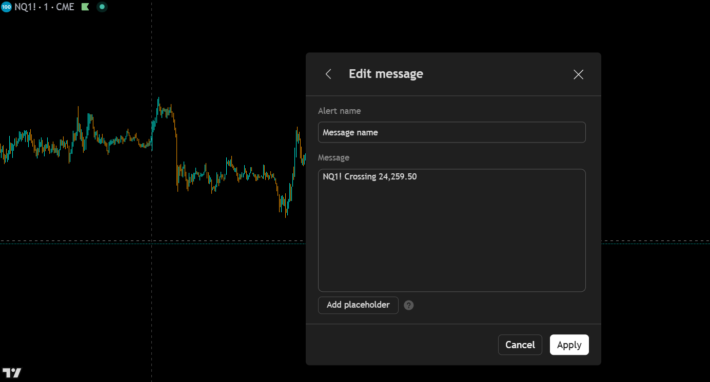Viewport: 710px width, 382px height.
Task: Go back using the Edit message arrow
Action: click(328, 74)
